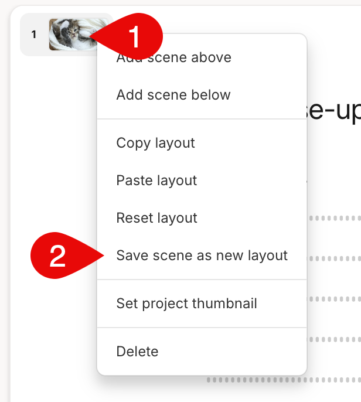Click the gray scene 1 row left of its number
361x402 pixels.
point(26,35)
